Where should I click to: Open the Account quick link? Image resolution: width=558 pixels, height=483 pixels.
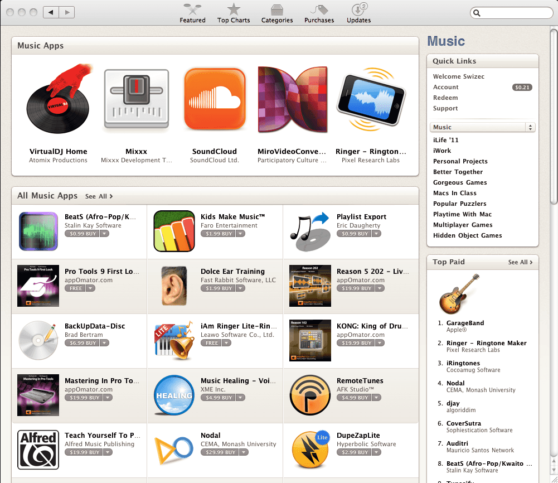(x=445, y=87)
